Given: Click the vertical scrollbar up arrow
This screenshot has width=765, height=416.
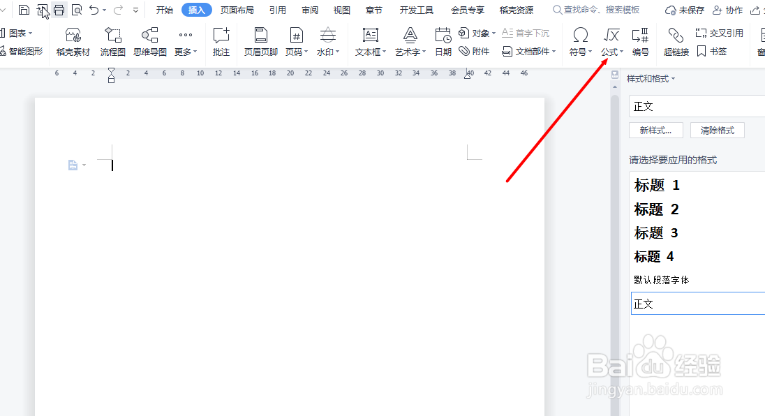Looking at the screenshot, I should click(x=615, y=87).
